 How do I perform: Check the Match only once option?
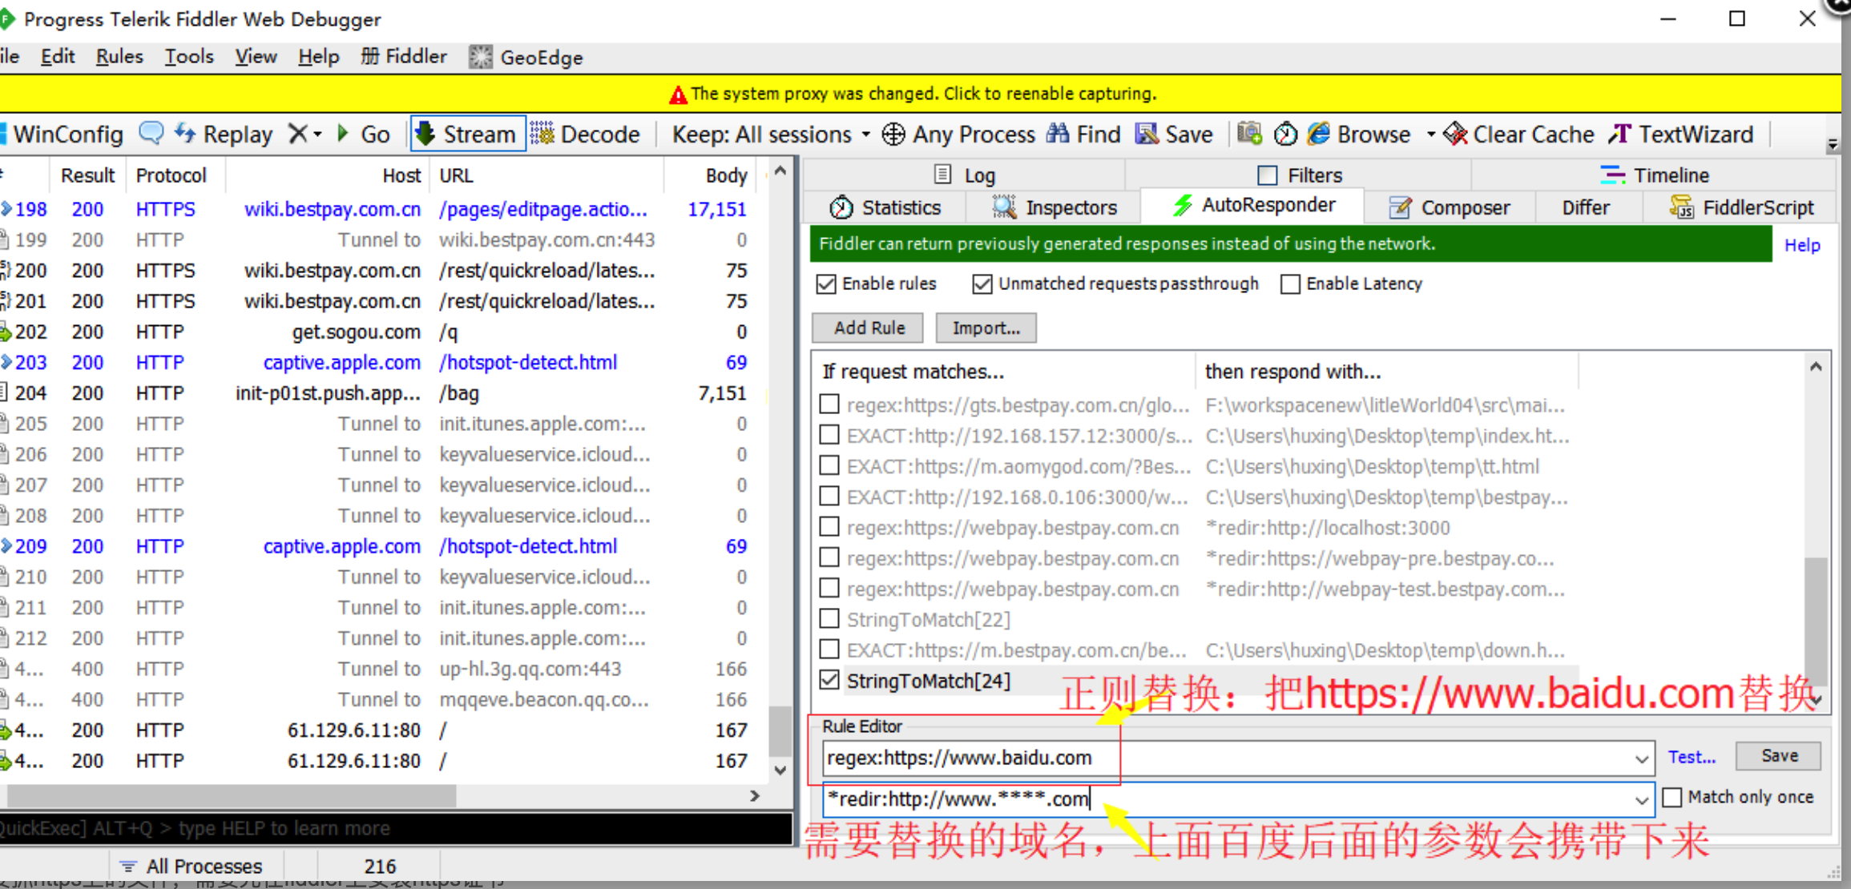[1672, 797]
